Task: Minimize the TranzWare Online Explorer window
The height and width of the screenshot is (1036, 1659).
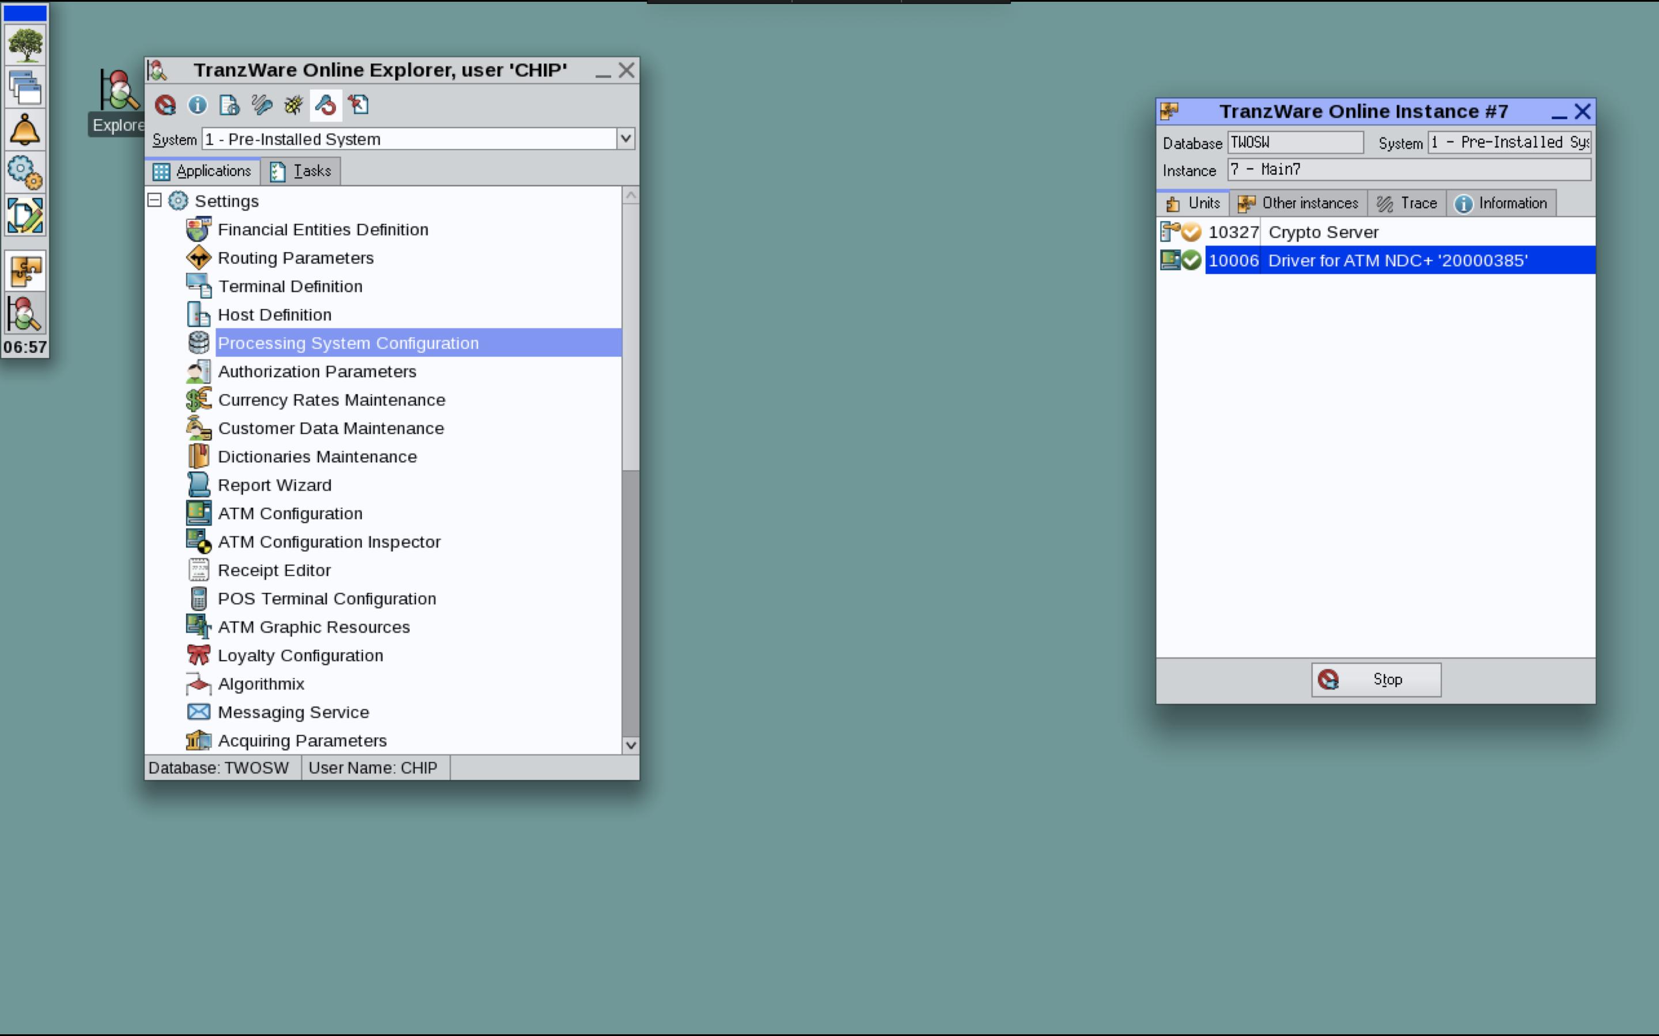Action: [603, 71]
